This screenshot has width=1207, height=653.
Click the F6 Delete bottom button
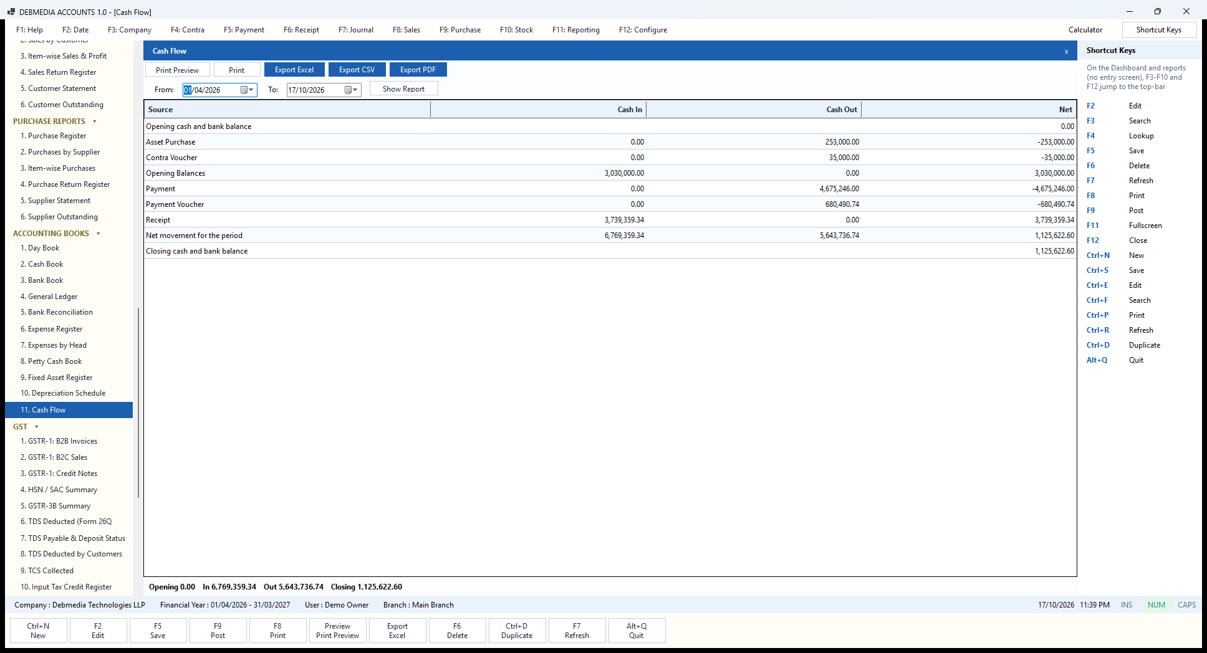(x=457, y=631)
